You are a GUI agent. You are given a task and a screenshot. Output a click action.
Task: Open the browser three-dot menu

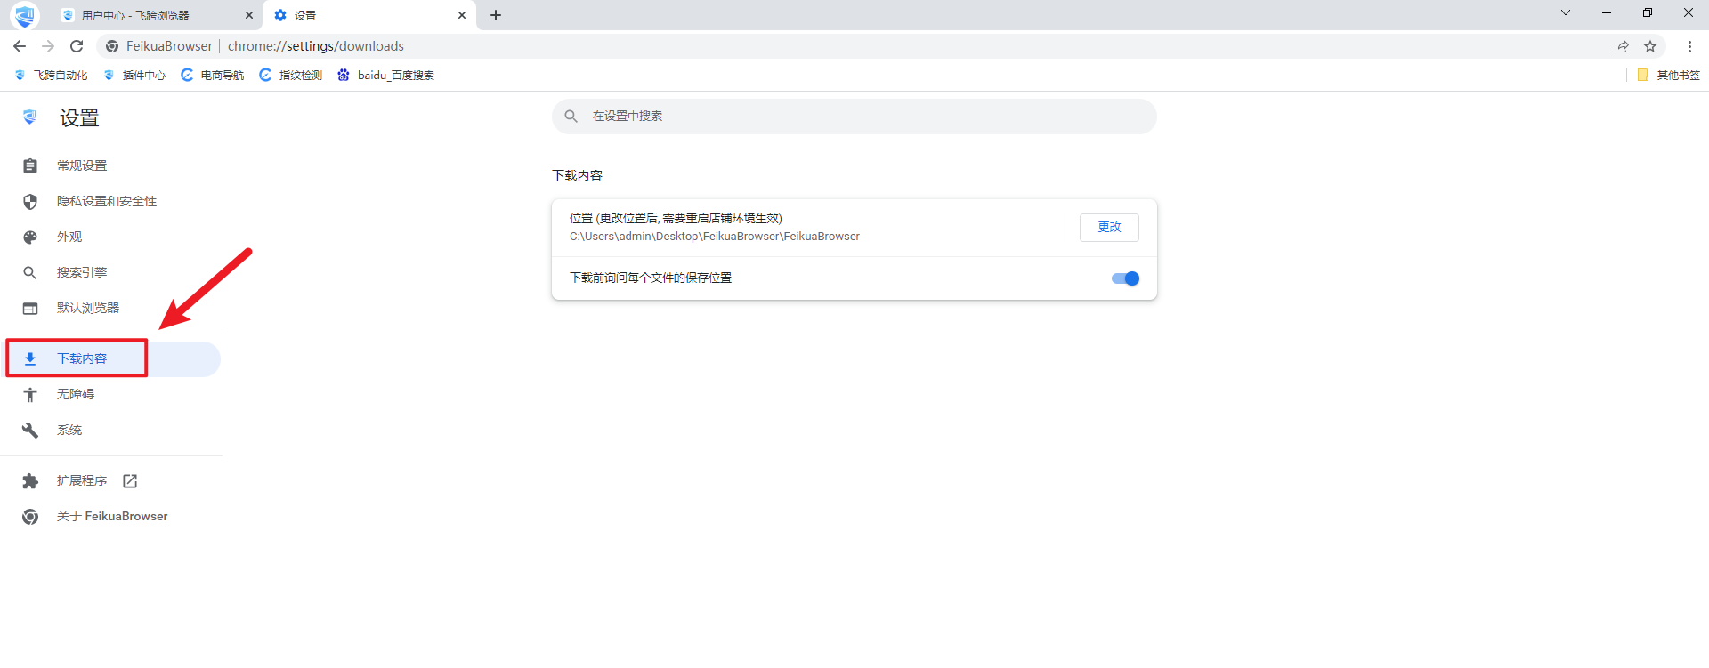coord(1689,46)
